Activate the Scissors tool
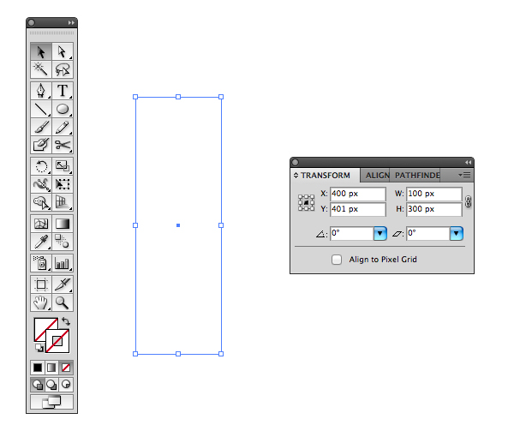514x431 pixels. (x=63, y=145)
